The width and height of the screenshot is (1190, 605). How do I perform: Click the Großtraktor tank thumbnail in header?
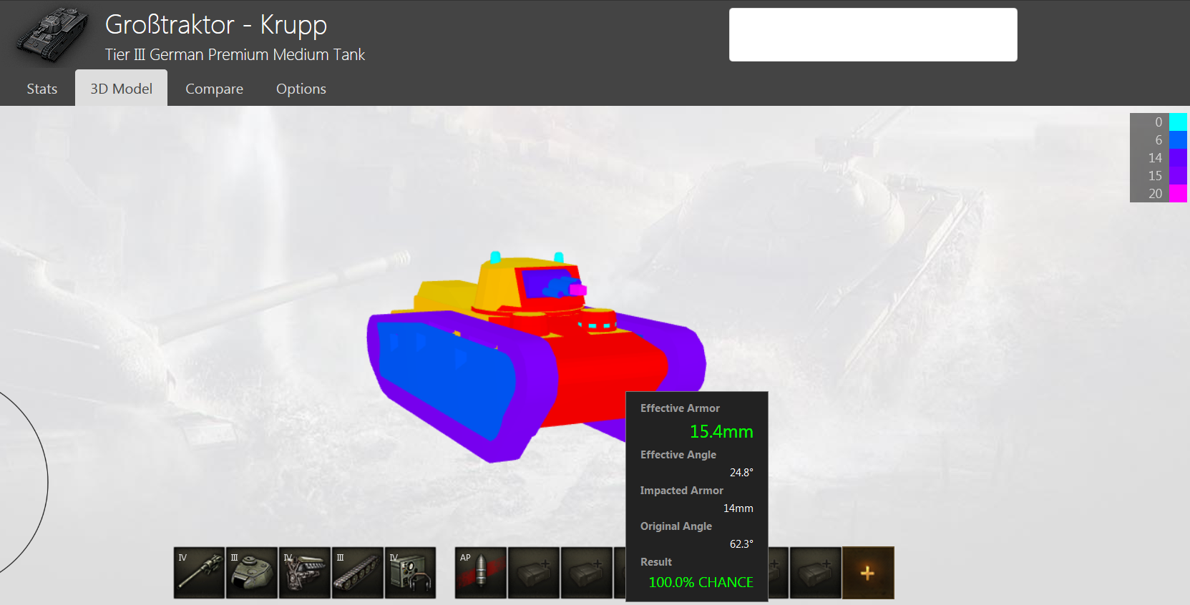coord(52,34)
